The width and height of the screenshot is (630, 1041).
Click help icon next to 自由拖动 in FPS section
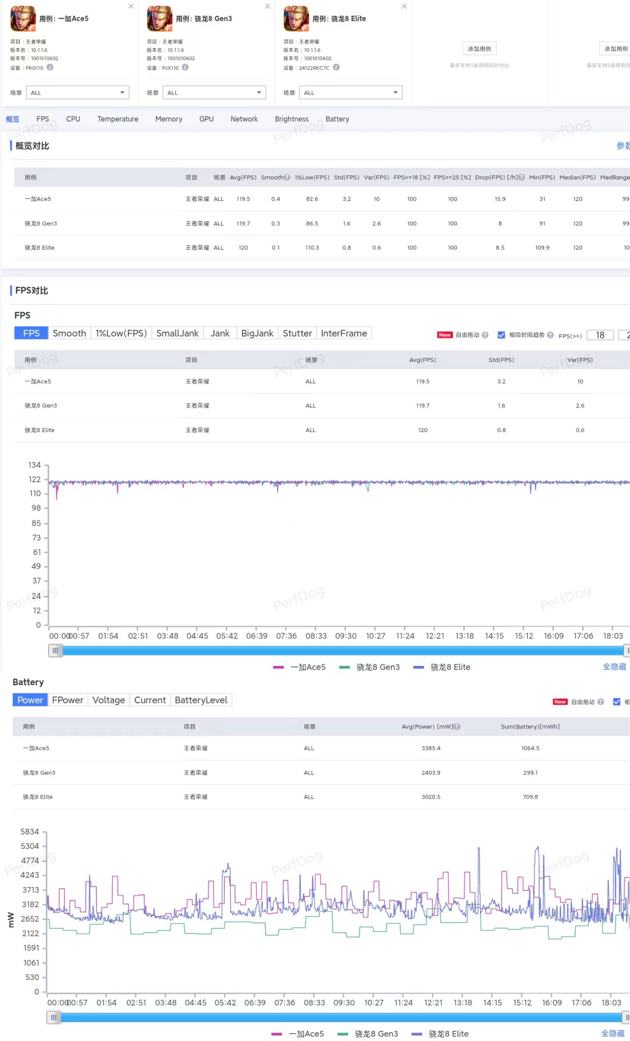(x=485, y=335)
